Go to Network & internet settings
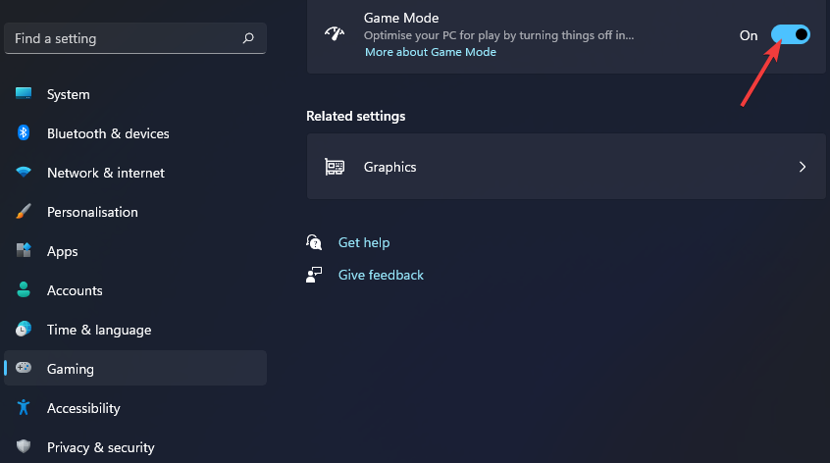This screenshot has height=463, width=830. point(135,173)
